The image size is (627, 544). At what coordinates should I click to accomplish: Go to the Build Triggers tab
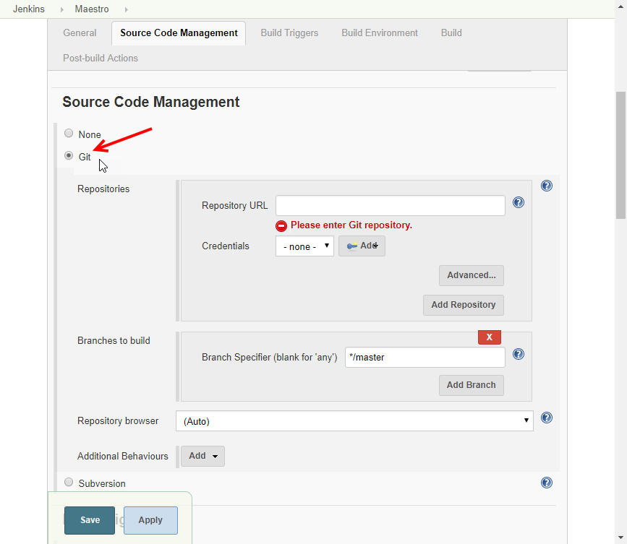pyautogui.click(x=289, y=33)
